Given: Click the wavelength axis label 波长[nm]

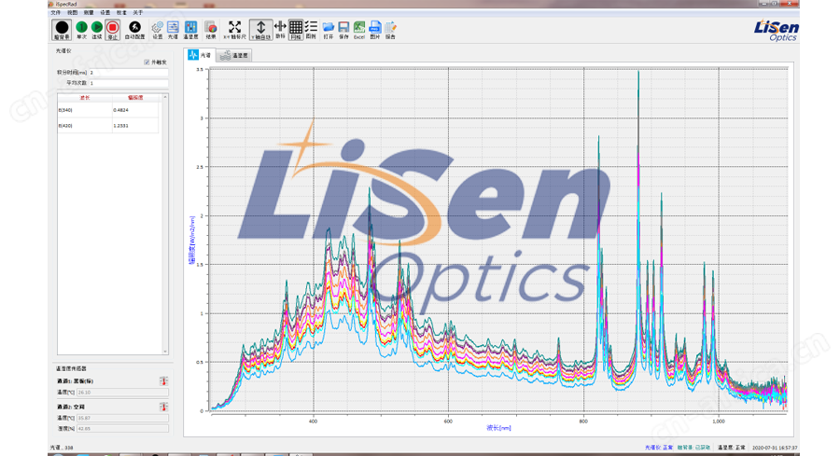Looking at the screenshot, I should point(498,428).
